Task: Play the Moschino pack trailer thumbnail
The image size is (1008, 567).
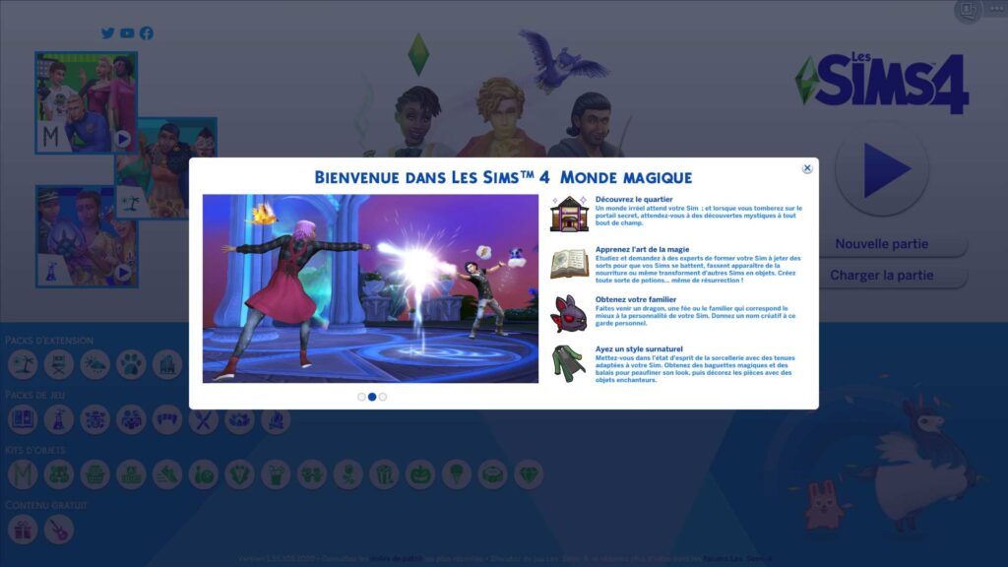Action: click(87, 102)
